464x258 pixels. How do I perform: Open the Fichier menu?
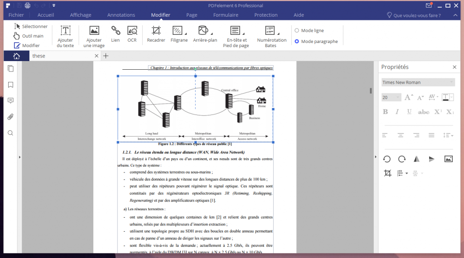coord(16,15)
